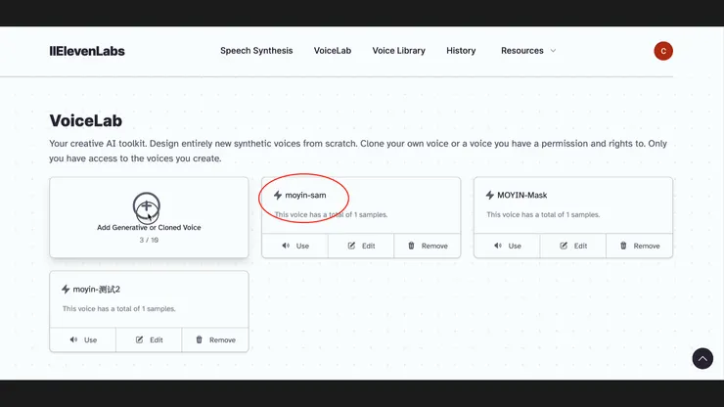Click the lightning bolt icon beside moyin-sam
The width and height of the screenshot is (724, 407).
pyautogui.click(x=278, y=195)
